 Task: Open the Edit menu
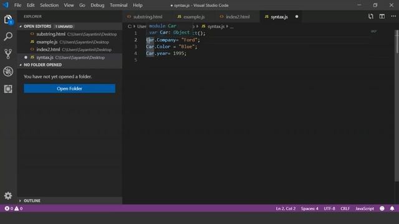point(31,5)
